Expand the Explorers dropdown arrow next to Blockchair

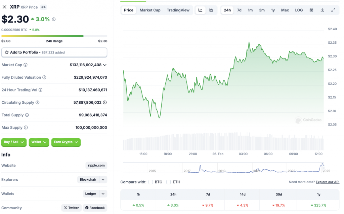tap(103, 179)
